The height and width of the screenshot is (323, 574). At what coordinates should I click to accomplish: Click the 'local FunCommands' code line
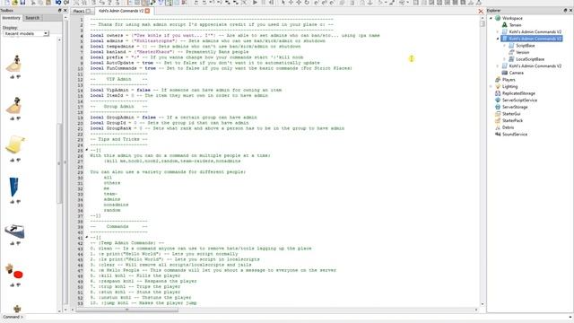(x=222, y=68)
